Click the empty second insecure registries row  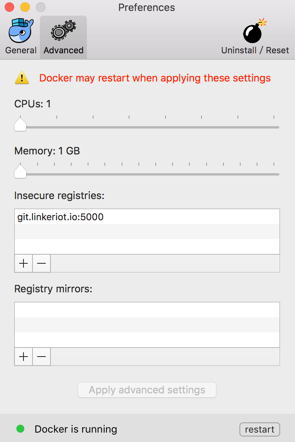[x=147, y=232]
